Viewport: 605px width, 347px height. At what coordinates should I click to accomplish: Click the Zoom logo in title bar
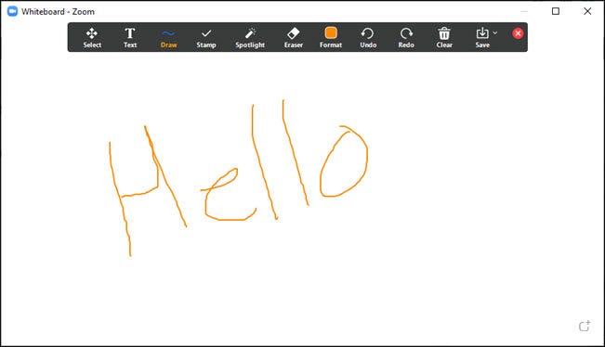point(12,11)
